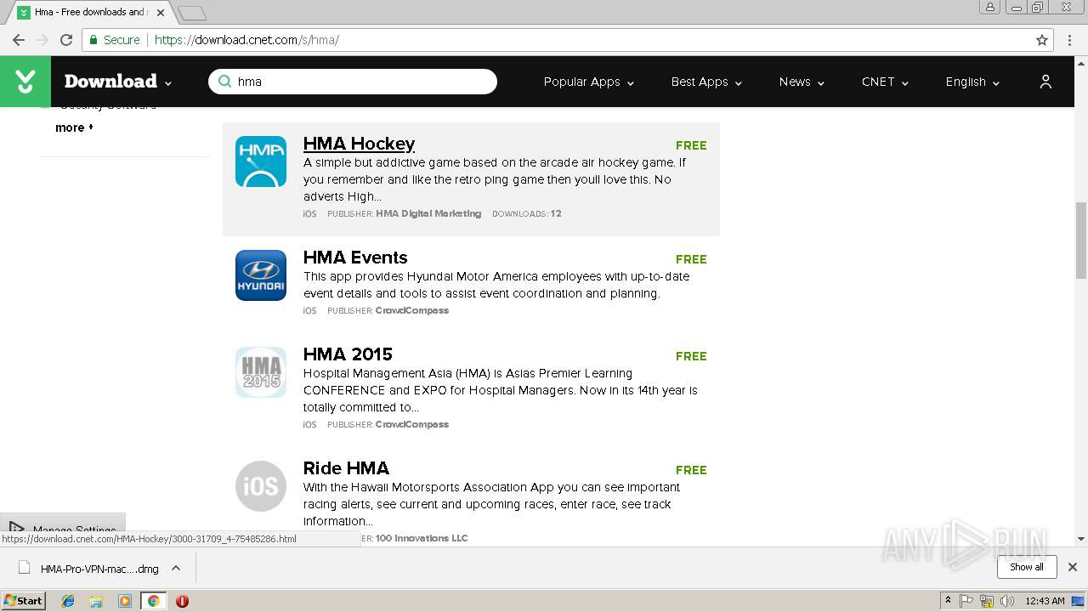View site security info lock icon
The image size is (1088, 612).
pos(93,40)
